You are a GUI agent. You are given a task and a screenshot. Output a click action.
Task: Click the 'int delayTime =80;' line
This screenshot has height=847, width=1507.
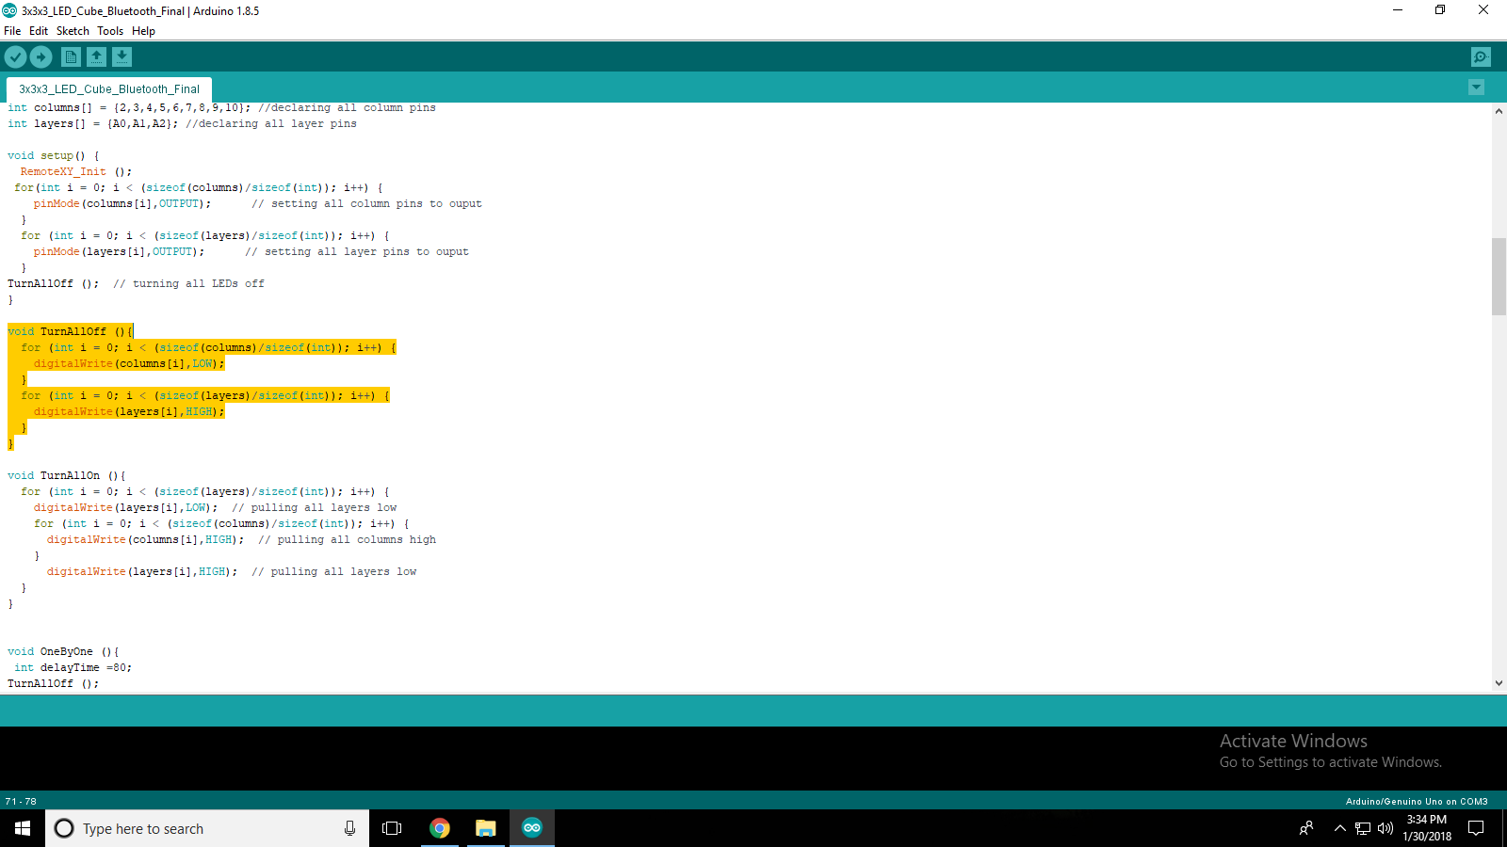(x=73, y=668)
